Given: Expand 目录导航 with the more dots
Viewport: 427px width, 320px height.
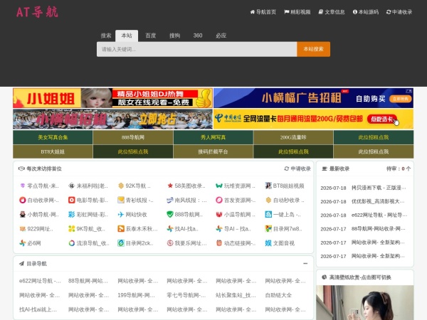Looking at the screenshot, I should [305, 263].
